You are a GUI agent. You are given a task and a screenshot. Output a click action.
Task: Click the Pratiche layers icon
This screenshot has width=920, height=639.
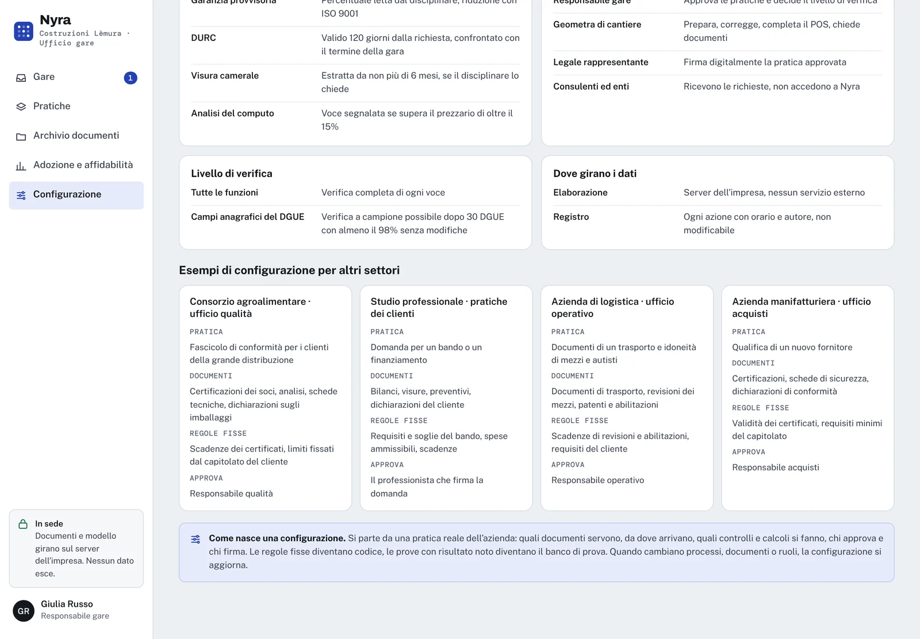[x=21, y=106]
